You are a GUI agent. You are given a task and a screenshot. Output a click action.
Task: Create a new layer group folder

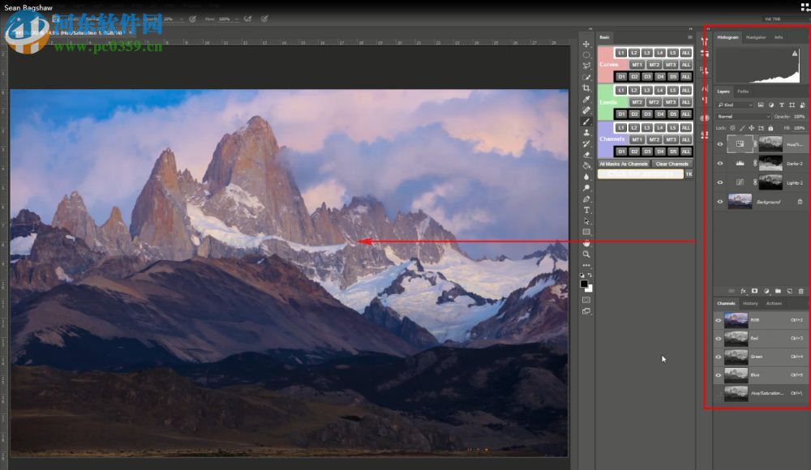point(778,291)
